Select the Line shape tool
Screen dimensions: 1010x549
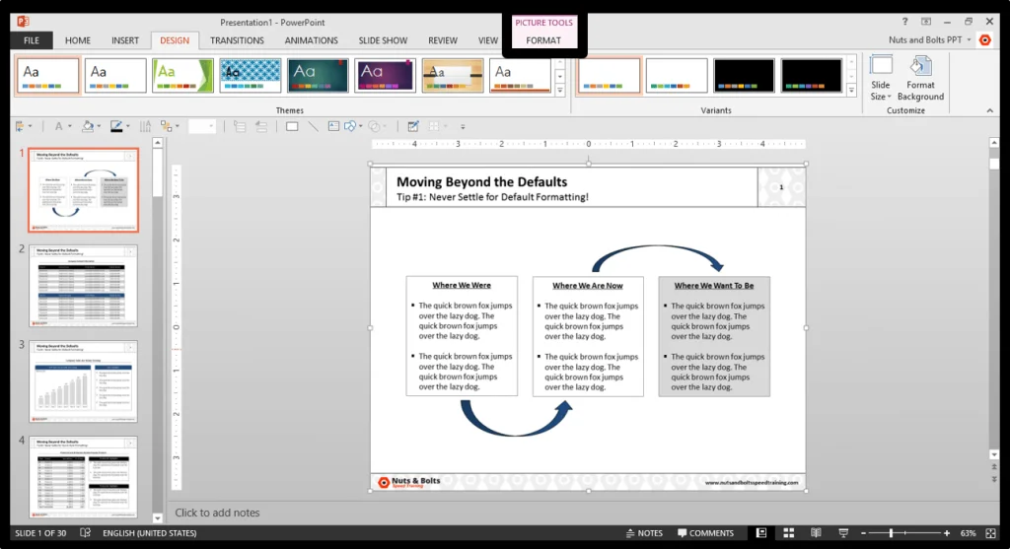(313, 126)
